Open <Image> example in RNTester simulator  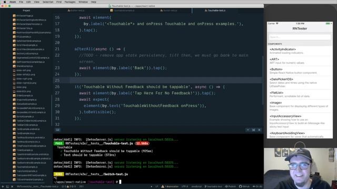coord(300,106)
